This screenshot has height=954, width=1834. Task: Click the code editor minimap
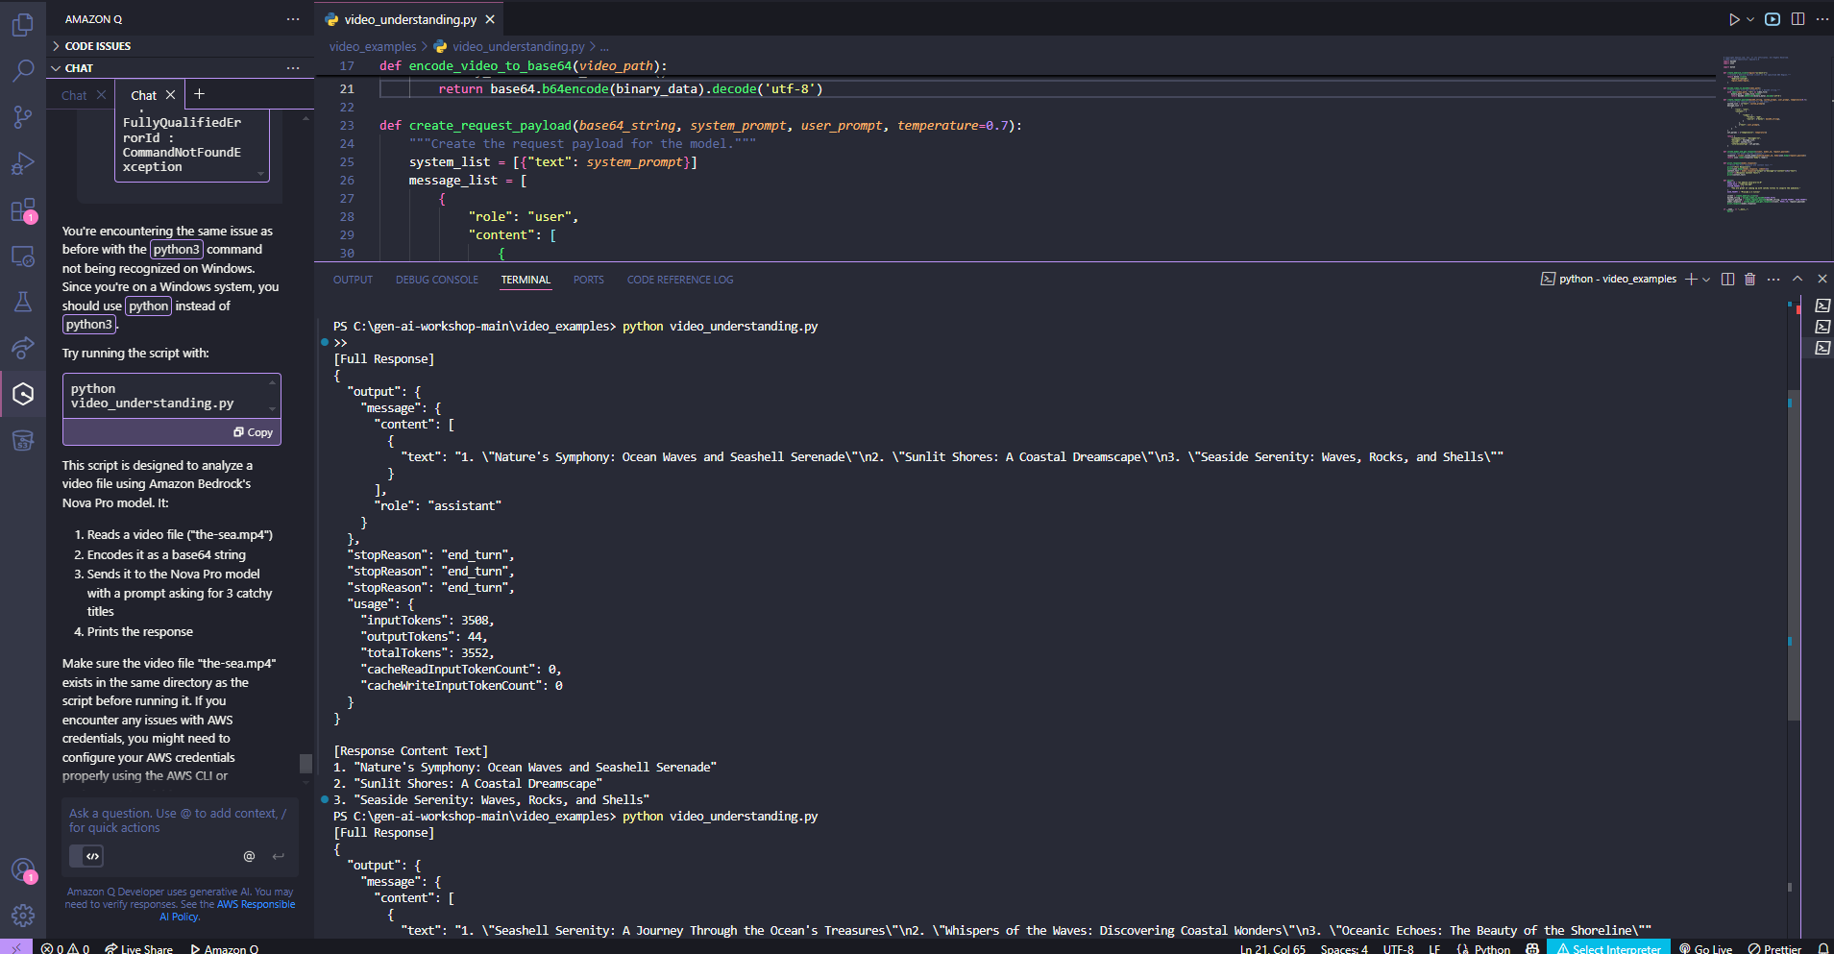tap(1766, 135)
